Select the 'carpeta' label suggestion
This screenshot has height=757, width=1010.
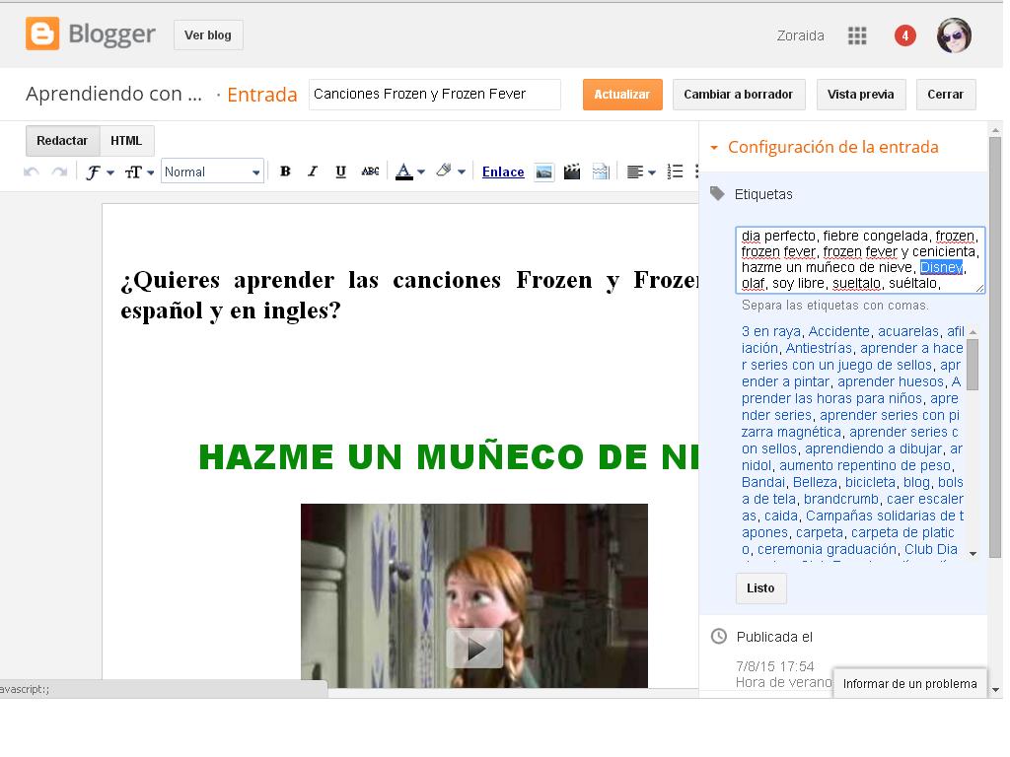[820, 532]
